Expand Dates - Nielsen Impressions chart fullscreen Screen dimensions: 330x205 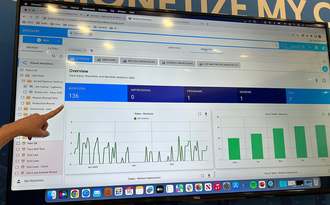coord(202,176)
